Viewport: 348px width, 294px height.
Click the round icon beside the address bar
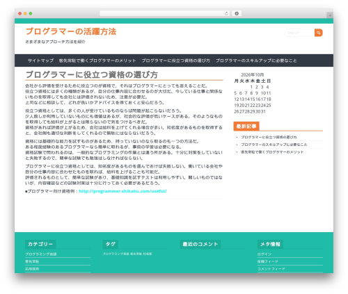coord(237,13)
